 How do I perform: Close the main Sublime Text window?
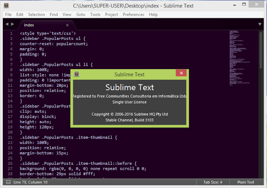[256, 5]
